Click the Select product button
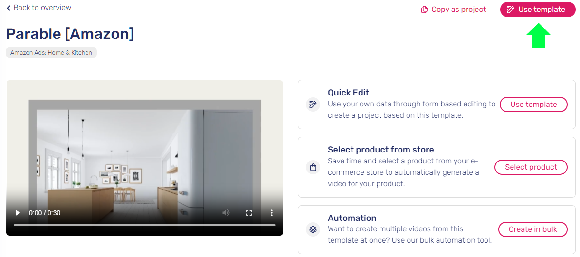580x257 pixels. pos(531,167)
